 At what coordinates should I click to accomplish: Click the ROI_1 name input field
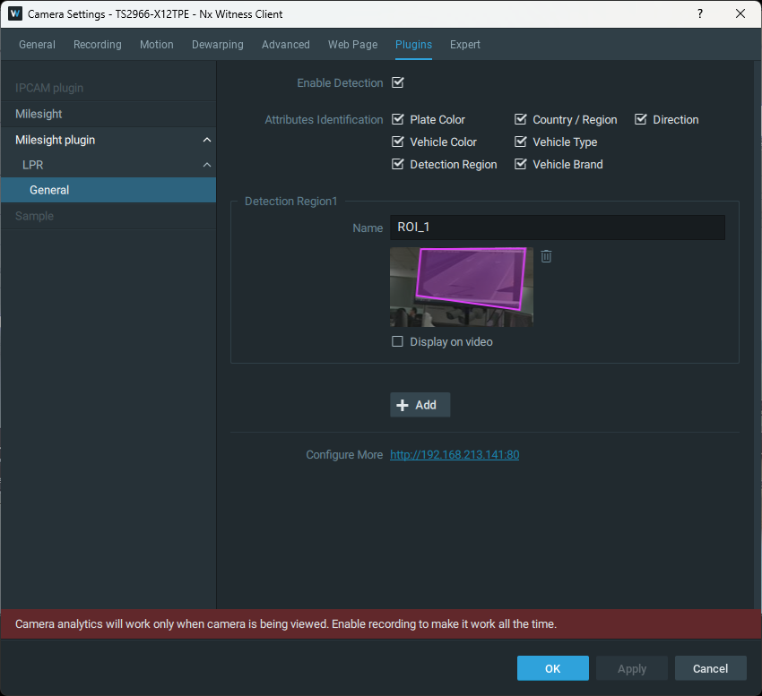[x=558, y=228]
